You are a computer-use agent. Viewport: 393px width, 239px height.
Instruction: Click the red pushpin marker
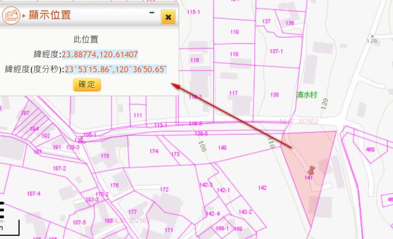(x=311, y=170)
